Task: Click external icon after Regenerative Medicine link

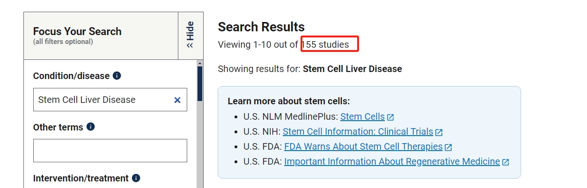Action: click(506, 162)
